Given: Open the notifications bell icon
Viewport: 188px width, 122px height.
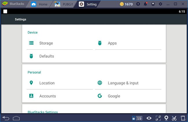Looking at the screenshot, I should point(146,4).
